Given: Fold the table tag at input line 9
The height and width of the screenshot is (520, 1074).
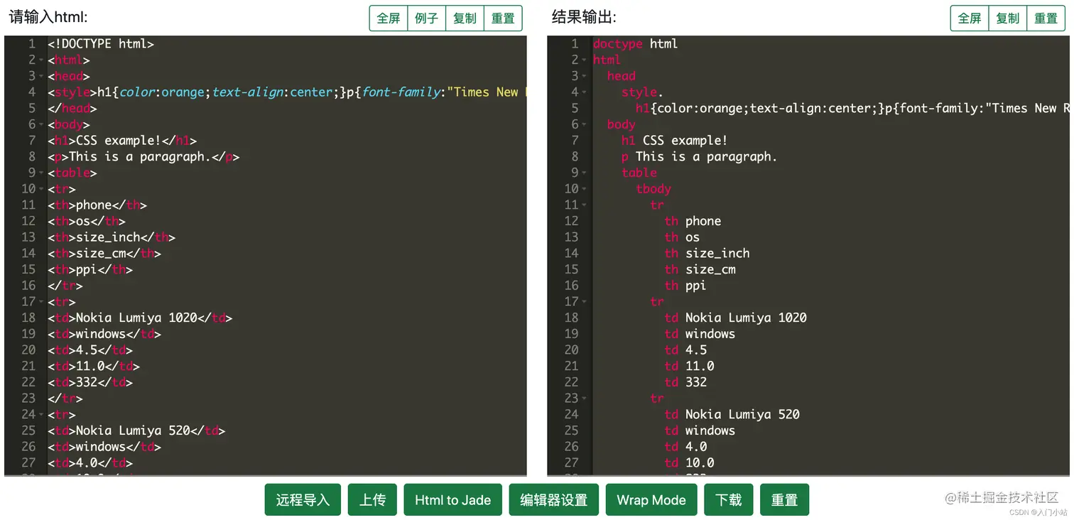Looking at the screenshot, I should click(x=41, y=173).
